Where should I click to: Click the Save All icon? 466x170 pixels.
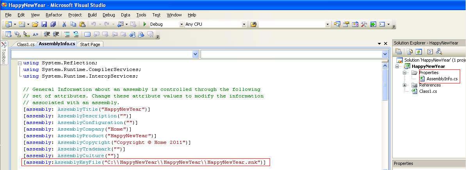coord(53,24)
